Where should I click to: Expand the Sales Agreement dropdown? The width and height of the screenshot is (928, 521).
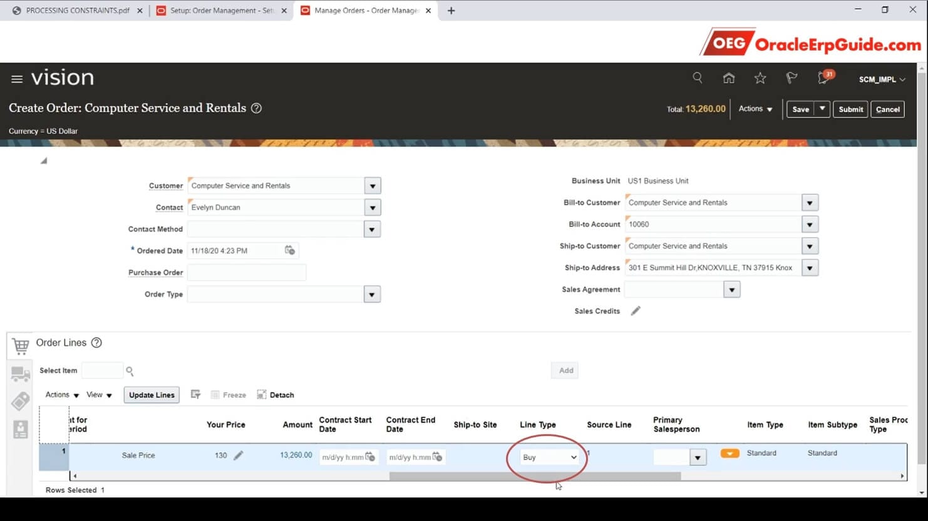tap(731, 290)
